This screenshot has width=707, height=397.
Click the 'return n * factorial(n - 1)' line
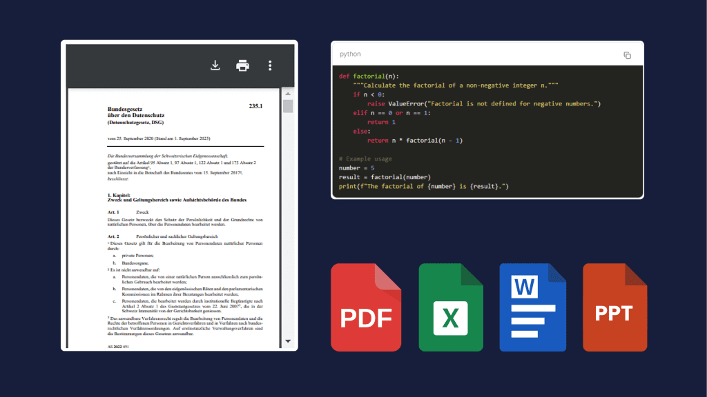415,141
